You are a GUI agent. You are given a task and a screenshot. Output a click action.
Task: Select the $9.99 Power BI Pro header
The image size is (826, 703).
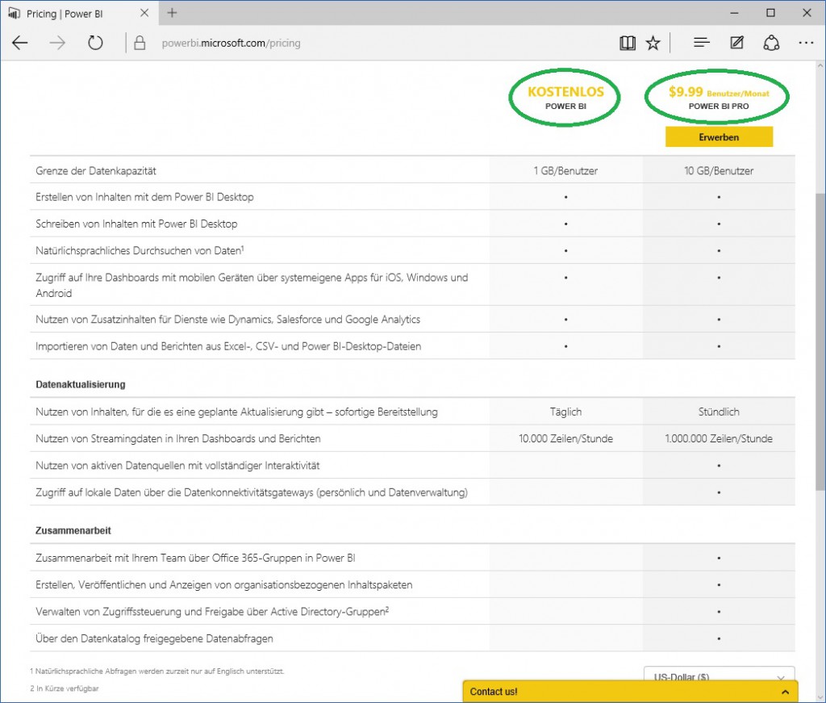point(718,97)
